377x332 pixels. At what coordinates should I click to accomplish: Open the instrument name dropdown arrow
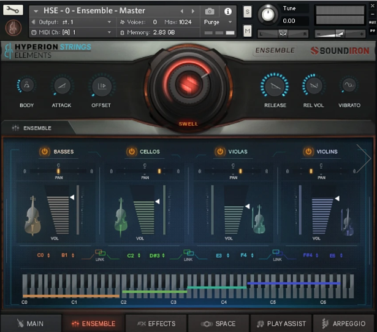[x=36, y=11]
